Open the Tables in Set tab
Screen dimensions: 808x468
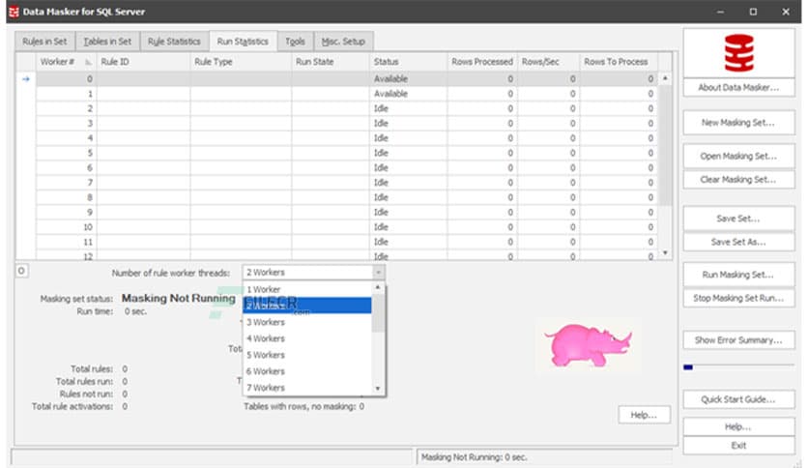pyautogui.click(x=107, y=42)
